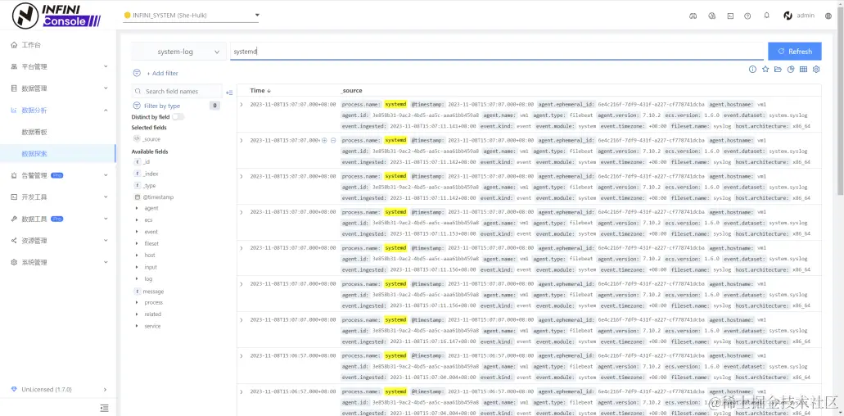
Task: Expand the 开发工具 sidebar menu
Action: (58, 197)
